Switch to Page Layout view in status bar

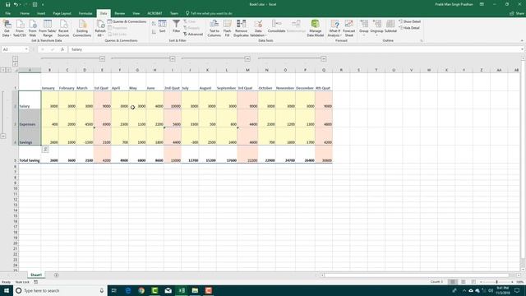tap(464, 282)
